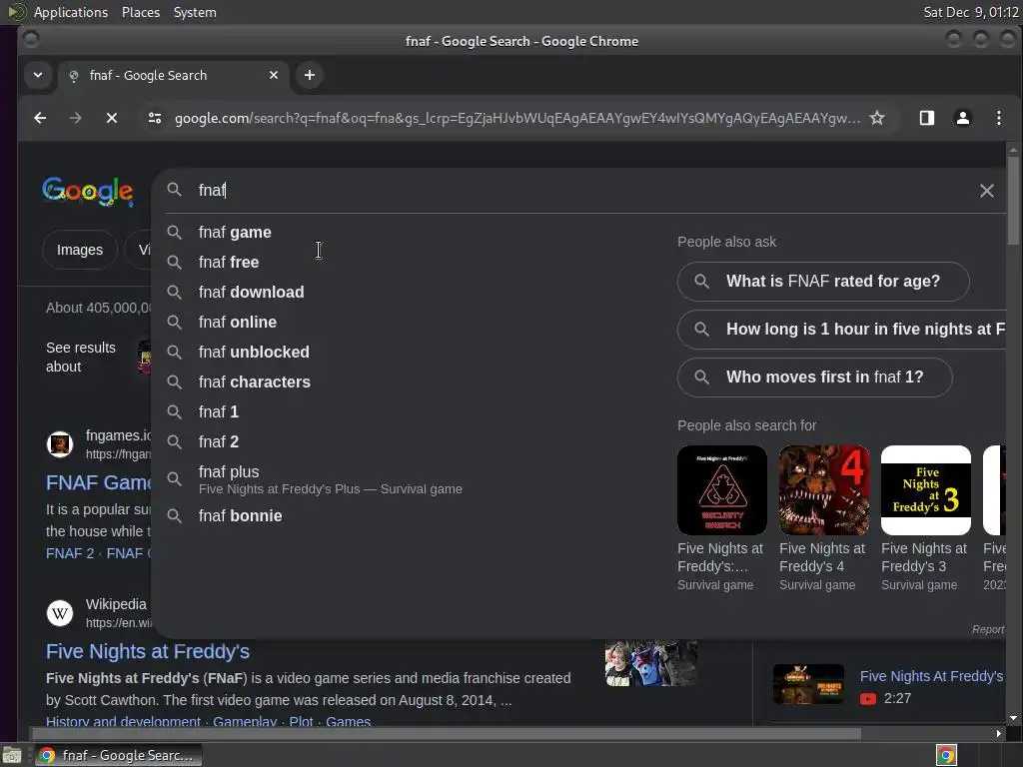1023x767 pixels.
Task: Open the FNAF Game result title link
Action: click(98, 482)
